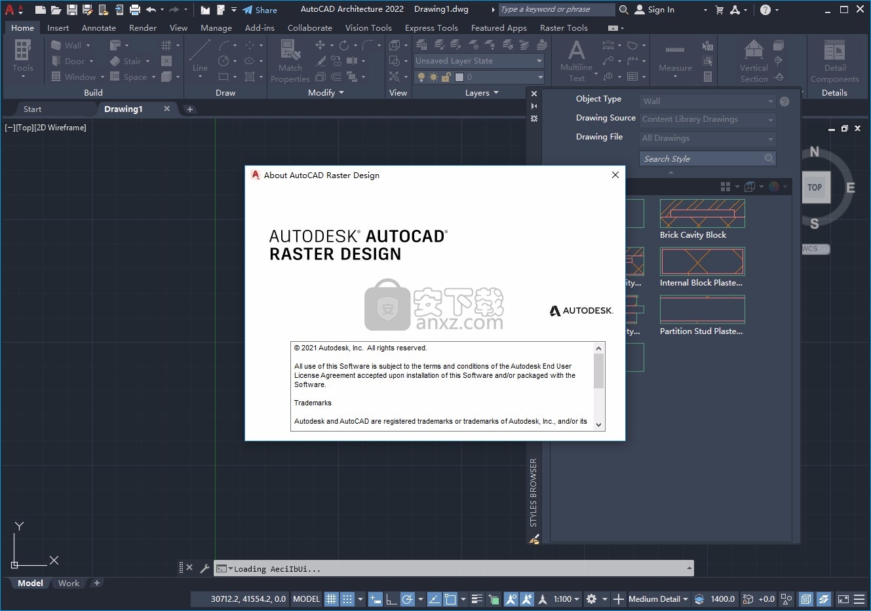Click the New drawing icon in quick access toolbar
The width and height of the screenshot is (871, 611).
[x=41, y=10]
